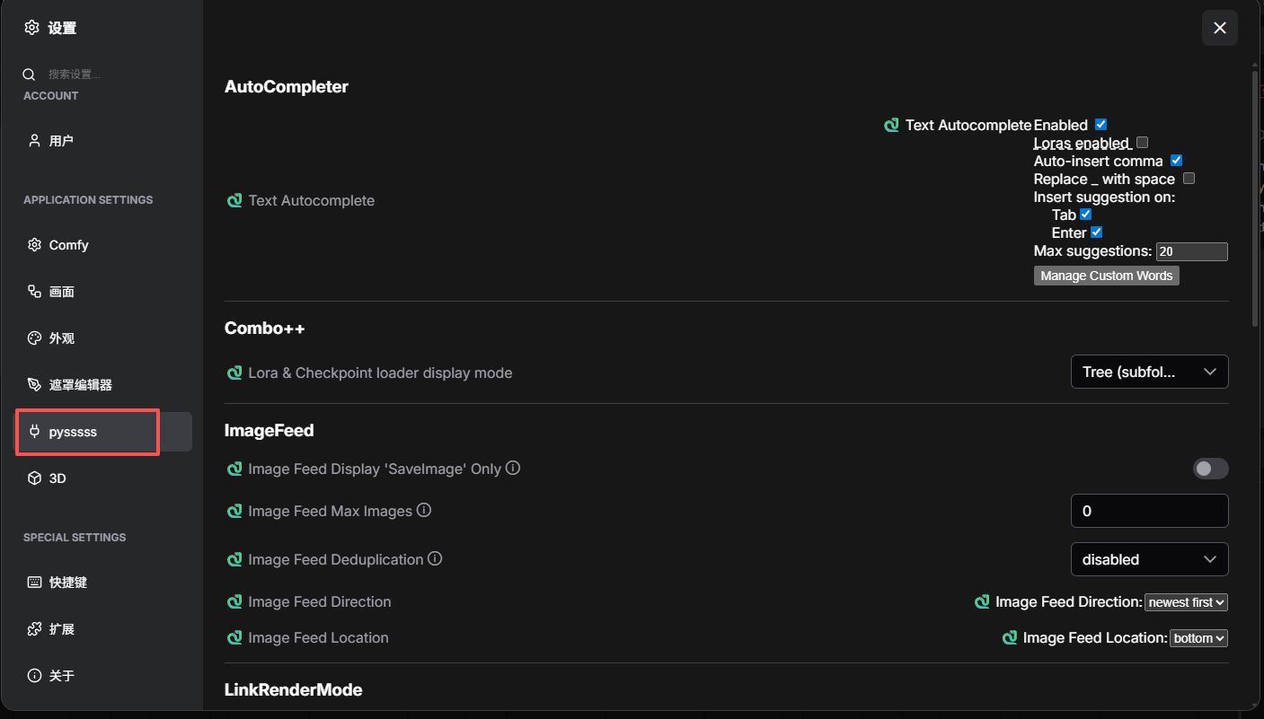1264x719 pixels.
Task: Click the mask editor pen icon
Action: (x=34, y=385)
